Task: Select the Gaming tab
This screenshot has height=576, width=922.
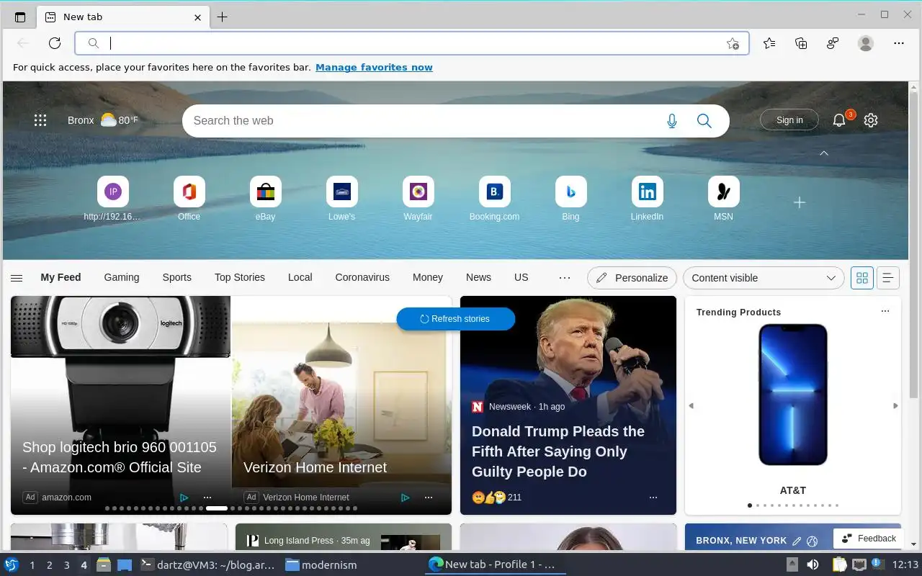Action: pos(122,277)
